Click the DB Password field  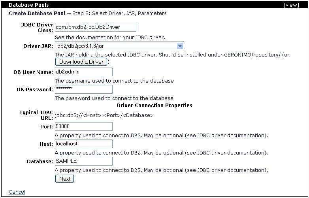pyautogui.click(x=83, y=89)
